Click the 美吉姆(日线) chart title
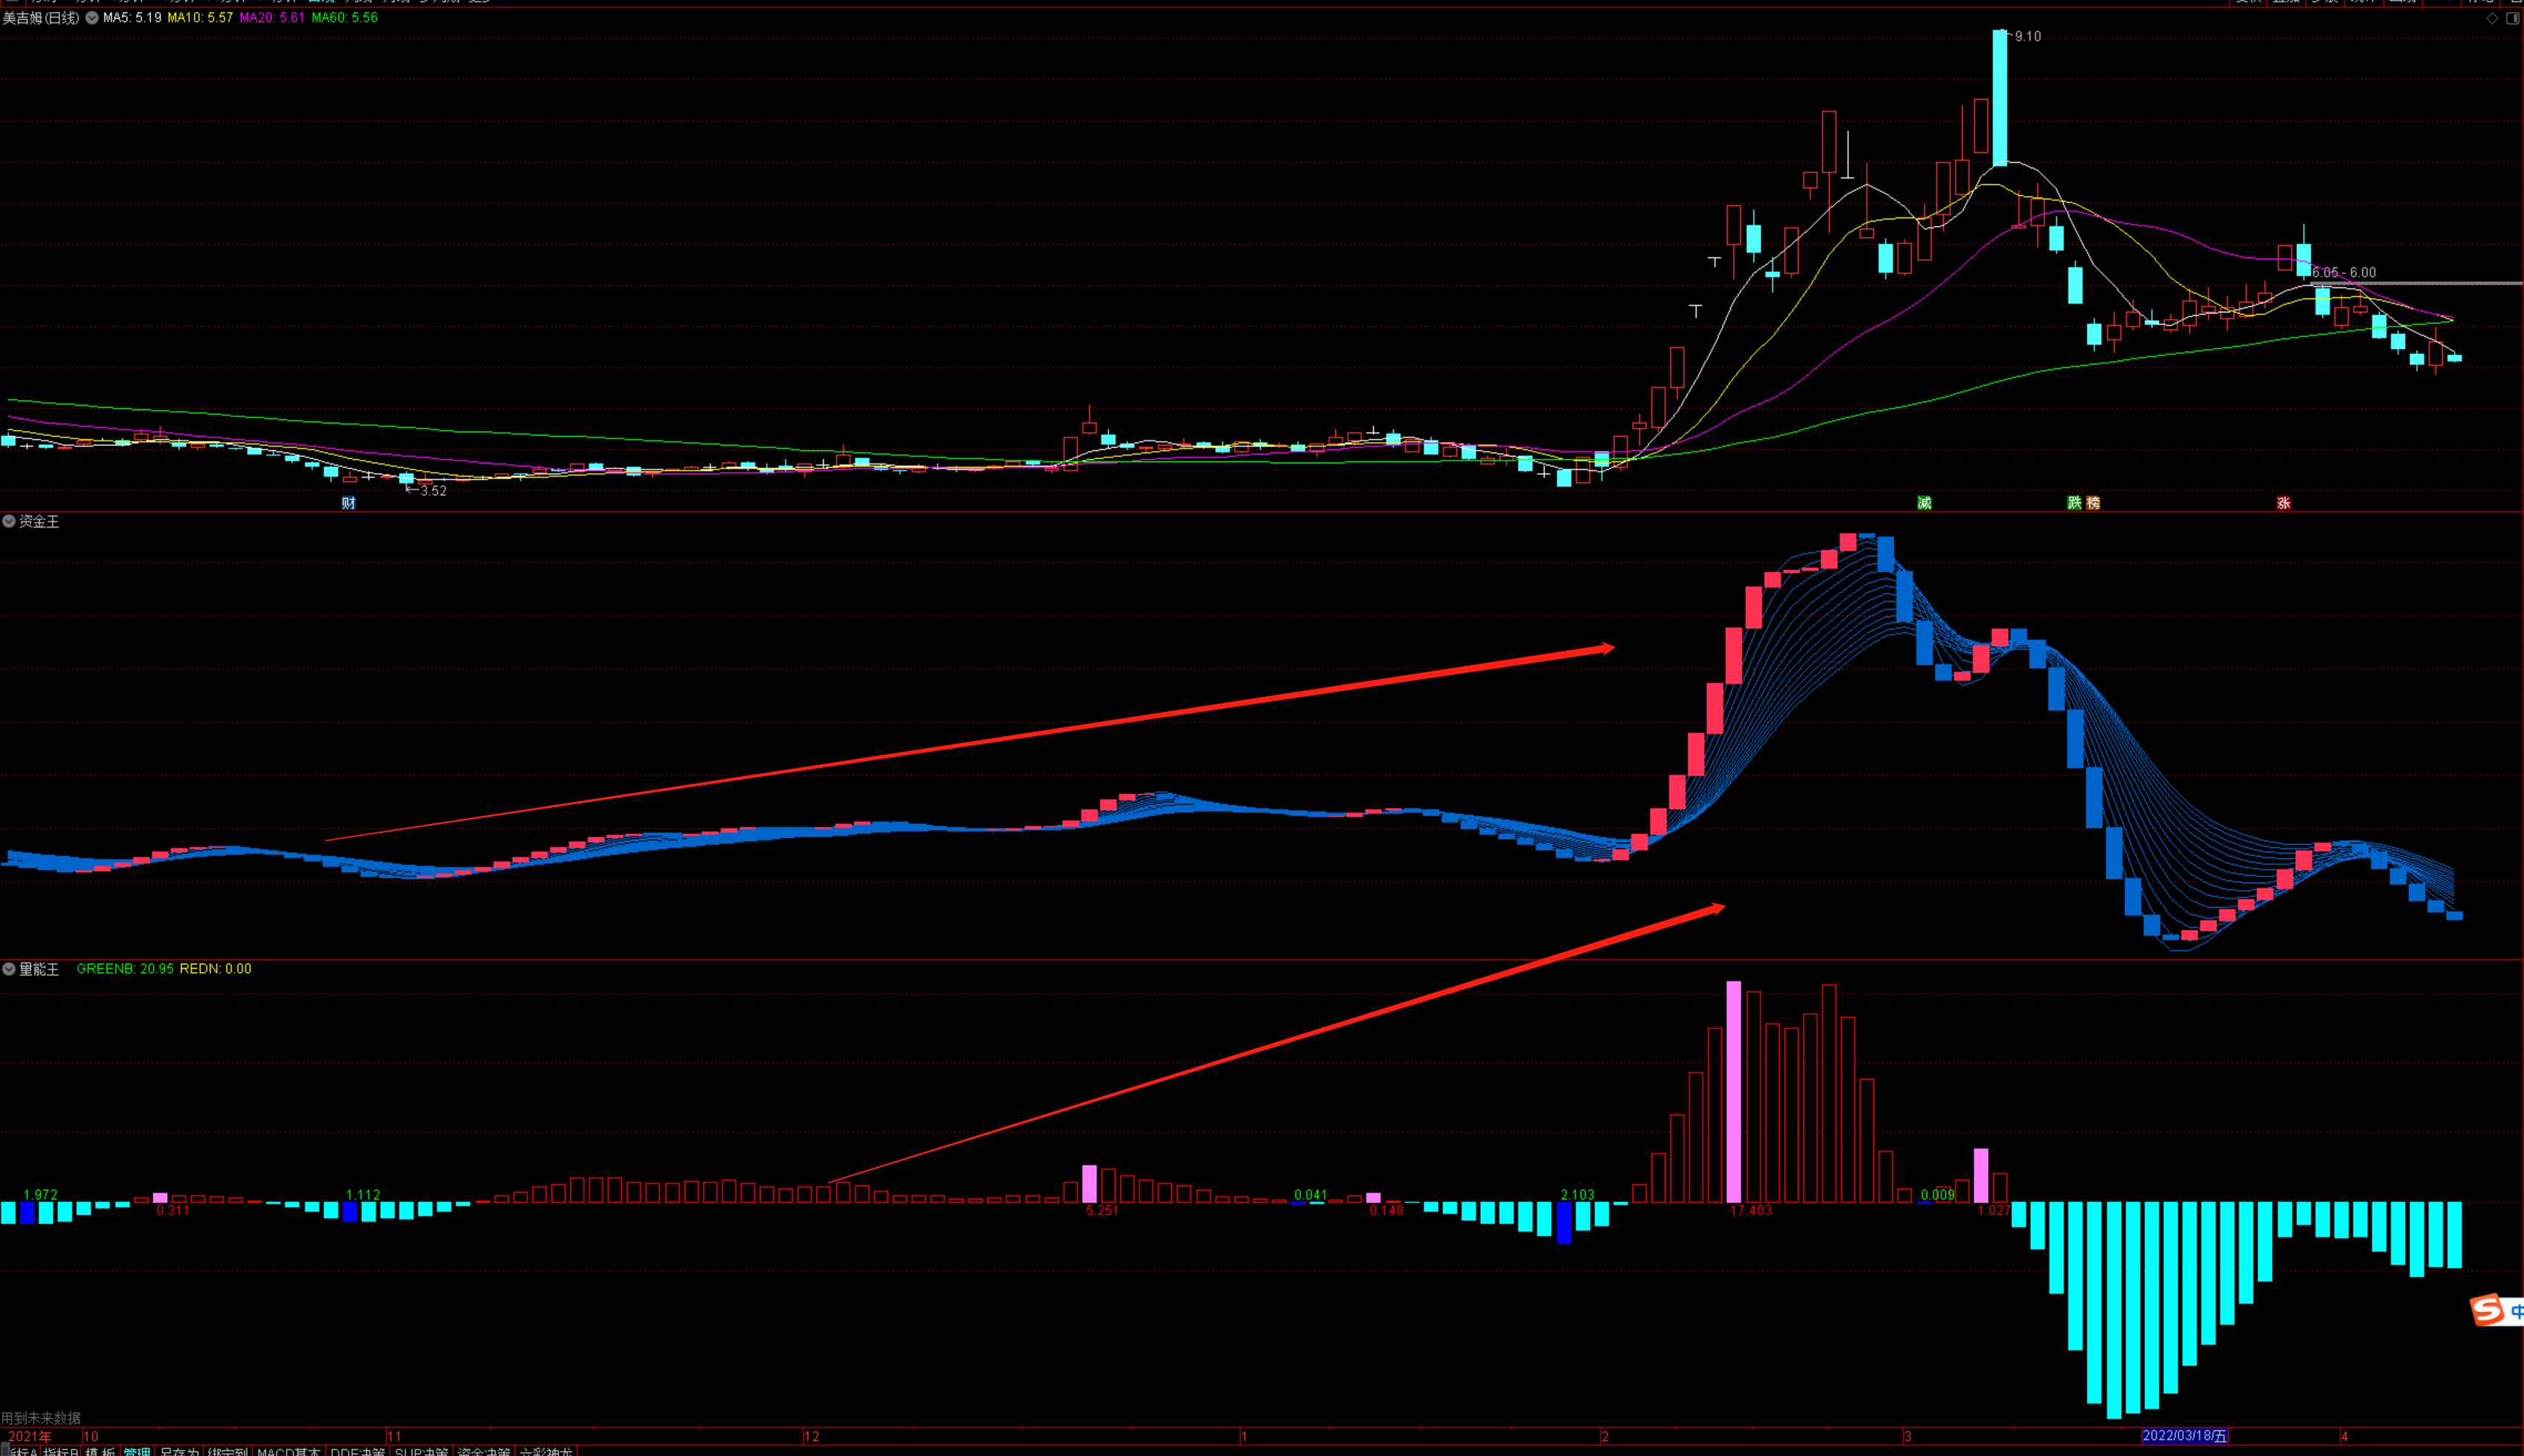 pos(41,18)
